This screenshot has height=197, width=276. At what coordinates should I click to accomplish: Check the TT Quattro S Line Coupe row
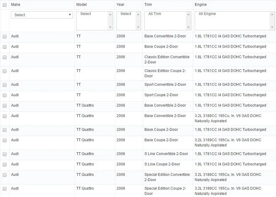[x=5, y=164]
